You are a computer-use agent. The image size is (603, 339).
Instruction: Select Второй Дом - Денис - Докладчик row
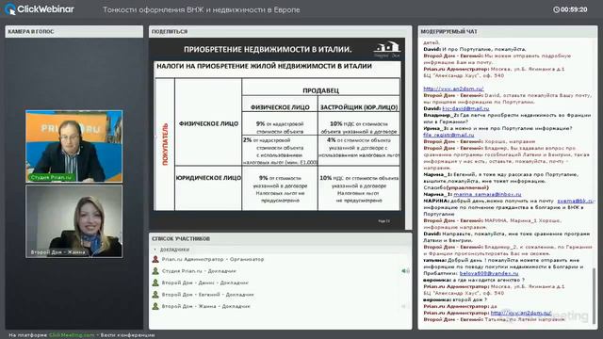point(280,282)
